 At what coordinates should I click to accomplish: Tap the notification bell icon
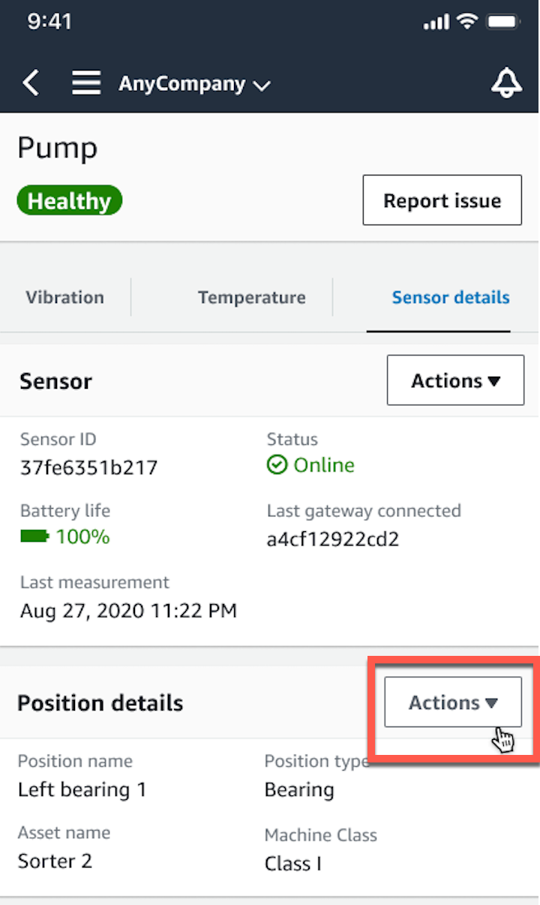coord(507,83)
